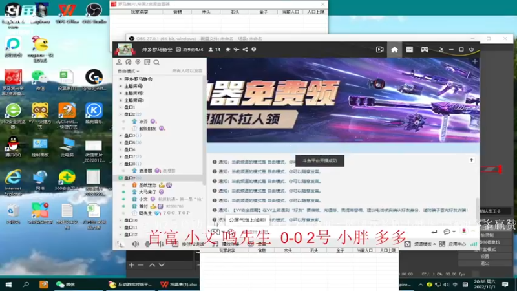The height and width of the screenshot is (291, 517).
Task: Remove OBS source with minus button
Action: click(141, 265)
